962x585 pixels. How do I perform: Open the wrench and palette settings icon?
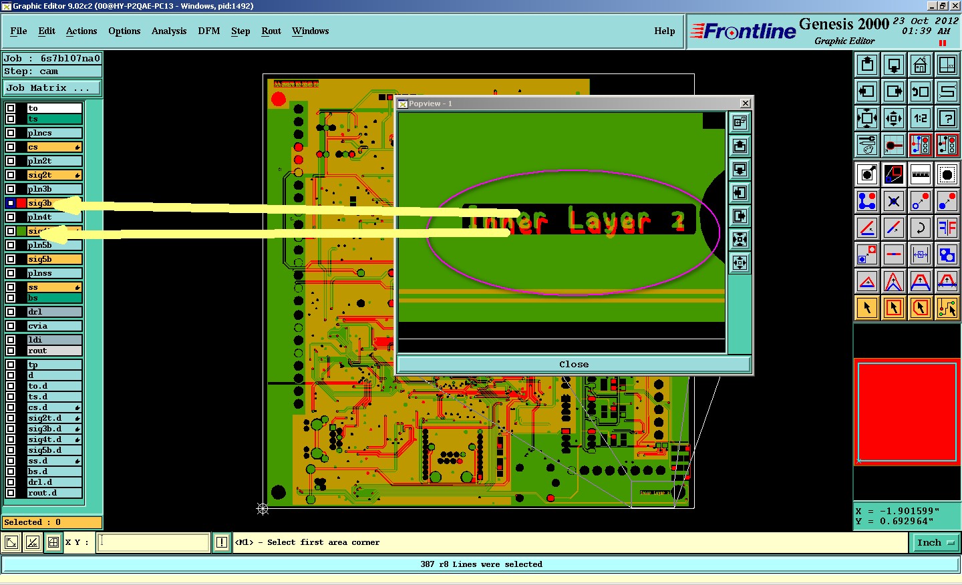[867, 145]
